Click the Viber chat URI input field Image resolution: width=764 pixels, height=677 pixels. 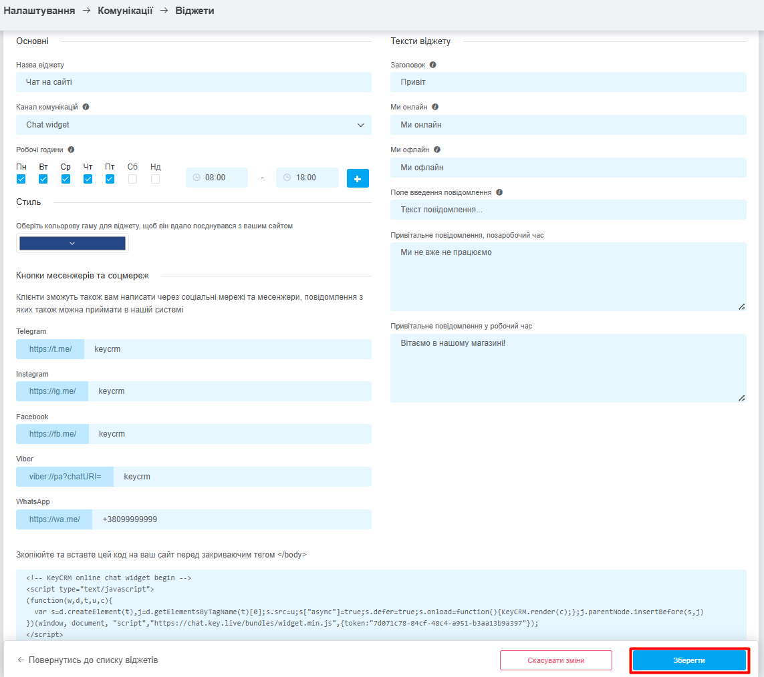coord(243,477)
